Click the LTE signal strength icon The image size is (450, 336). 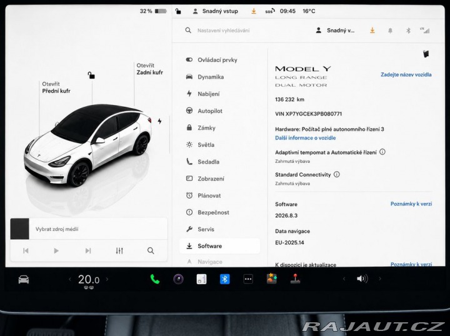point(425,31)
